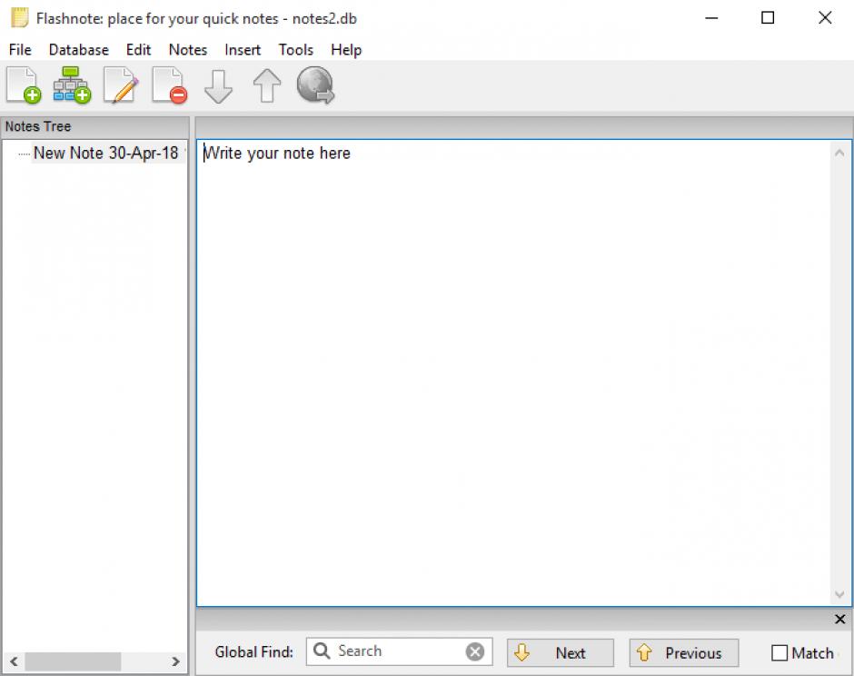Click the Previous find button
This screenshot has width=854, height=676.
click(x=684, y=652)
